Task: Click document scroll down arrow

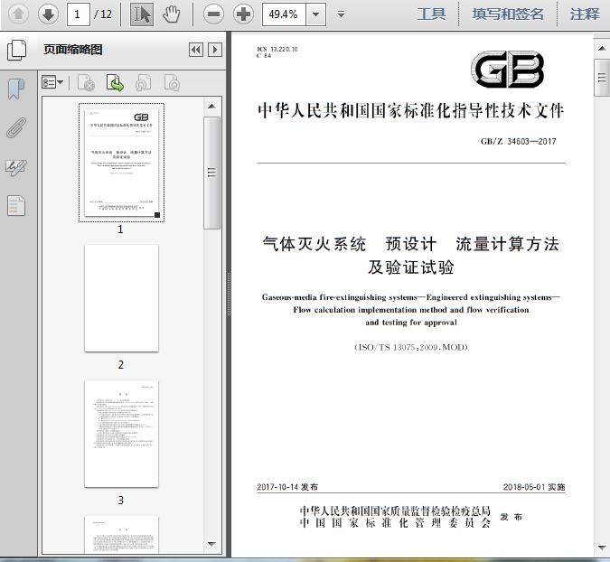Action: [x=602, y=548]
